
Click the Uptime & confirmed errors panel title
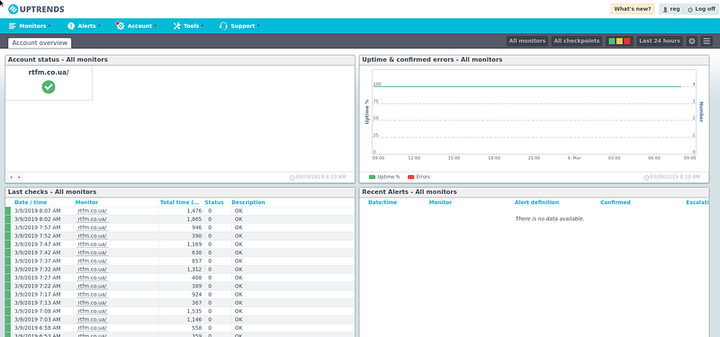coord(432,59)
